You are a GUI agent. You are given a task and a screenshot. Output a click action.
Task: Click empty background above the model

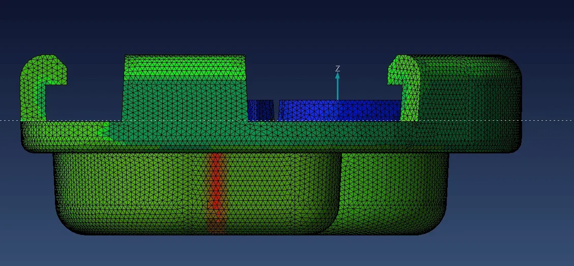click(x=285, y=25)
